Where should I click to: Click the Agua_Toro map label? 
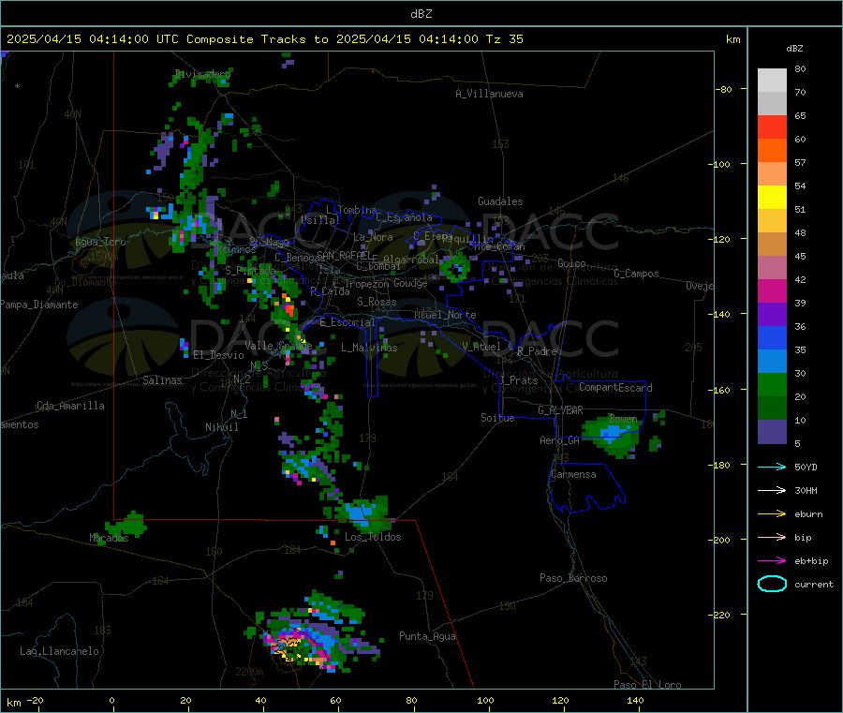pyautogui.click(x=100, y=242)
